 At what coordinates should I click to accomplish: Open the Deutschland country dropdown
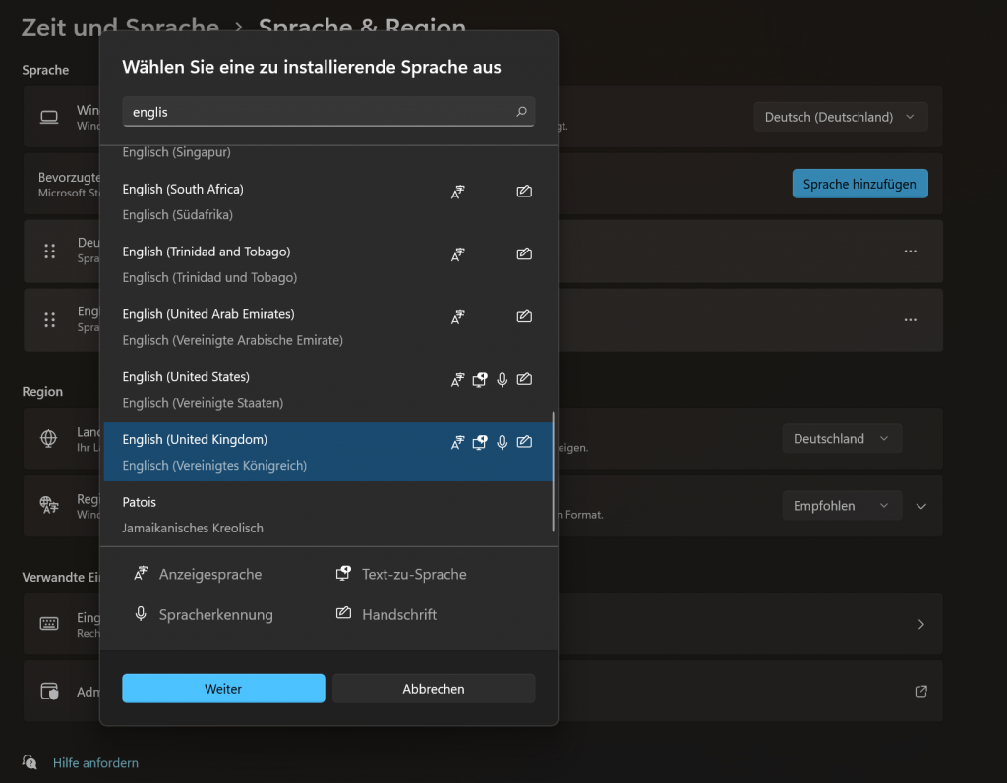(842, 439)
